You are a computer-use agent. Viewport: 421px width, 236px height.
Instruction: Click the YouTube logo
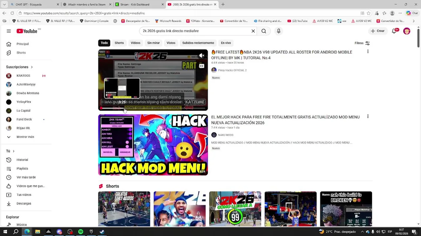coord(27,31)
